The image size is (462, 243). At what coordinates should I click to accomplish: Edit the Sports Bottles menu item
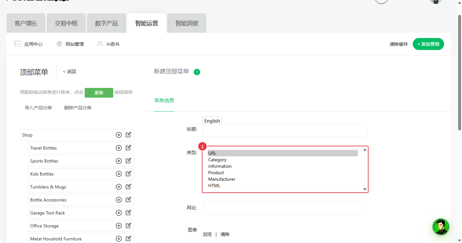pyautogui.click(x=128, y=161)
